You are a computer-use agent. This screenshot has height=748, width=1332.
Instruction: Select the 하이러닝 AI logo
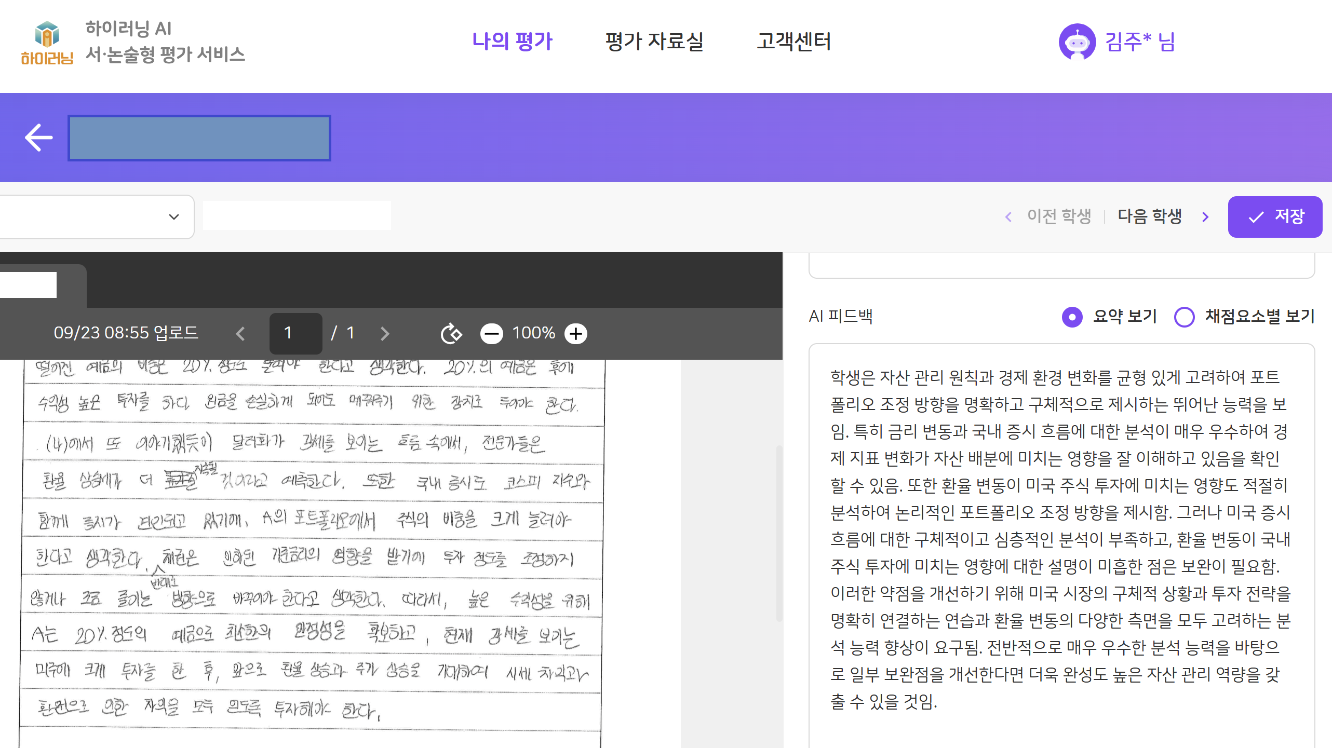(x=47, y=43)
